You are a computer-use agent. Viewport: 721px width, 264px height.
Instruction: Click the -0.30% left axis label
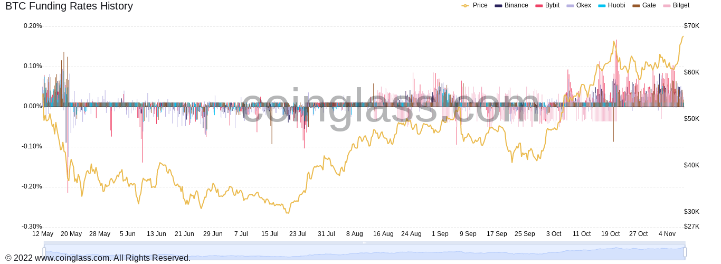tap(32, 227)
